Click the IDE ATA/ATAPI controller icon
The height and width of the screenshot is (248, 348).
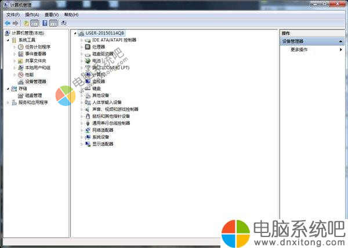[x=88, y=40]
